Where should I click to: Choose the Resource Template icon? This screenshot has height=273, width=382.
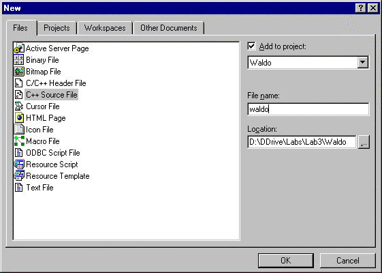pos(19,176)
